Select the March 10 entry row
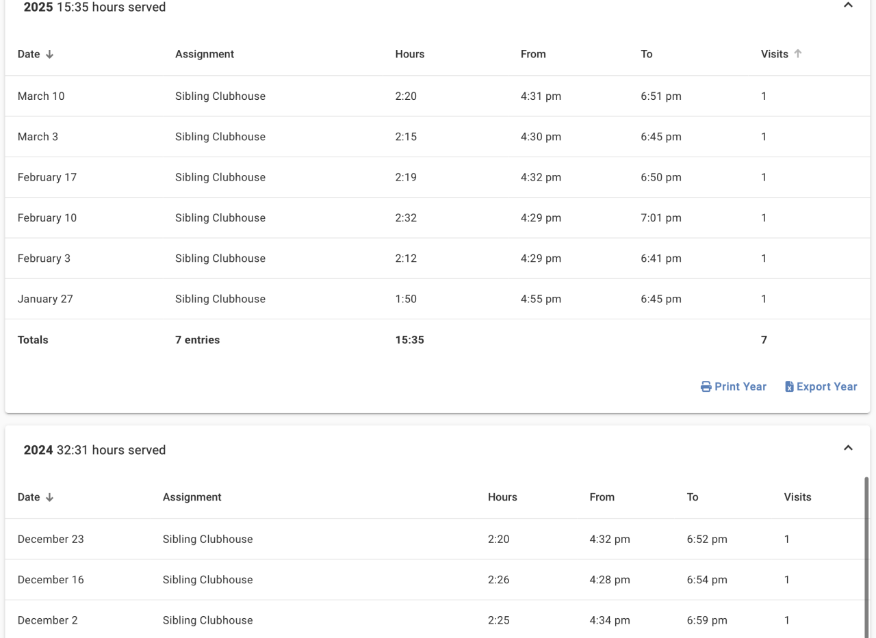 click(41, 96)
